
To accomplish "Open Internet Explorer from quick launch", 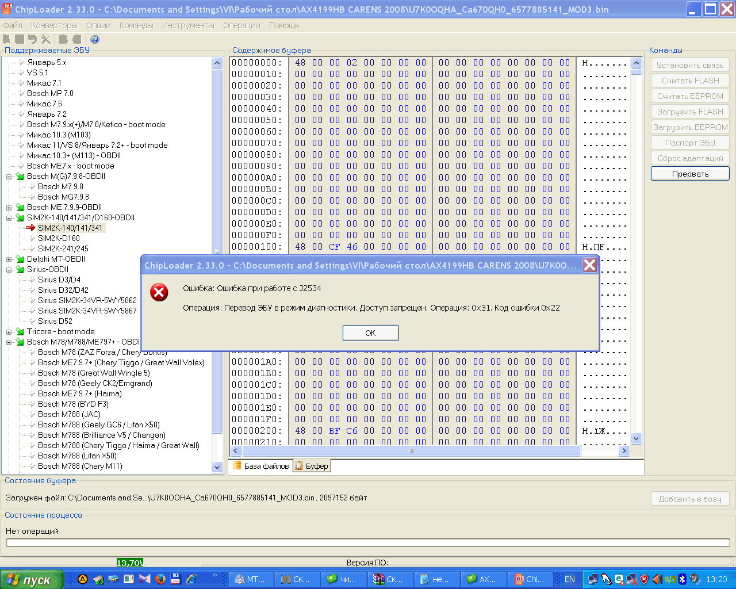I will click(x=191, y=579).
